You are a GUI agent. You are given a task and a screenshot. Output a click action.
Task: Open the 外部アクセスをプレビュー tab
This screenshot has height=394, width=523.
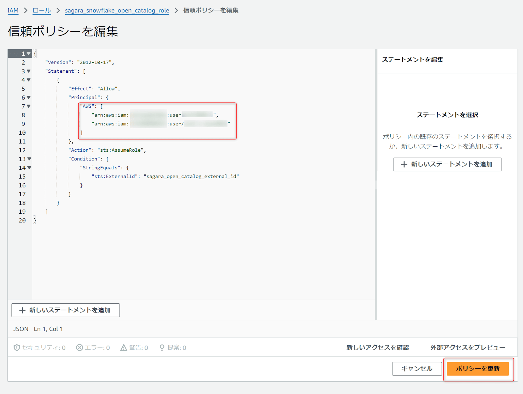click(468, 347)
